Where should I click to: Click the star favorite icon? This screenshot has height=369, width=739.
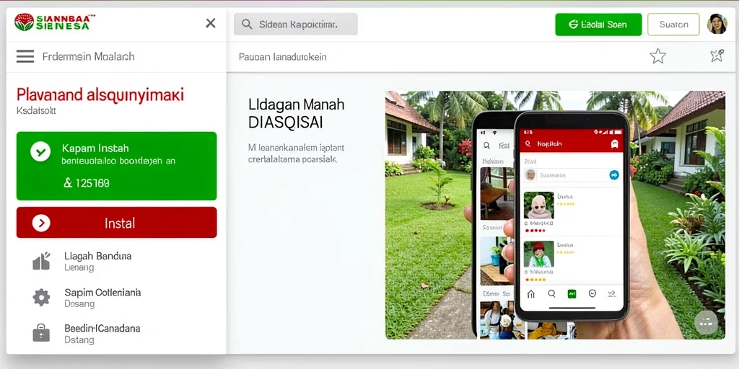[x=658, y=56]
